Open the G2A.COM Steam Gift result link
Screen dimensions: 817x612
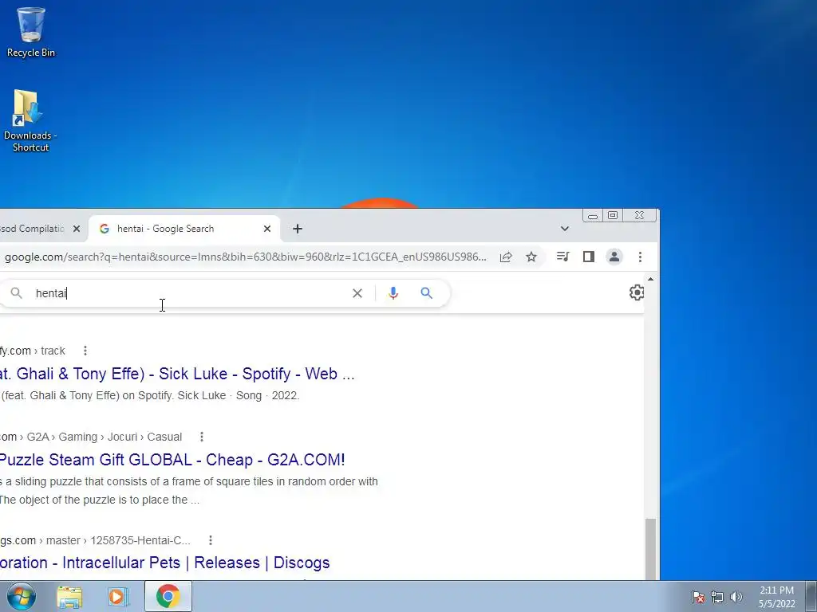[x=172, y=460]
